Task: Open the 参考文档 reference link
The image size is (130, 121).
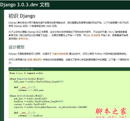Action: (x=23, y=39)
